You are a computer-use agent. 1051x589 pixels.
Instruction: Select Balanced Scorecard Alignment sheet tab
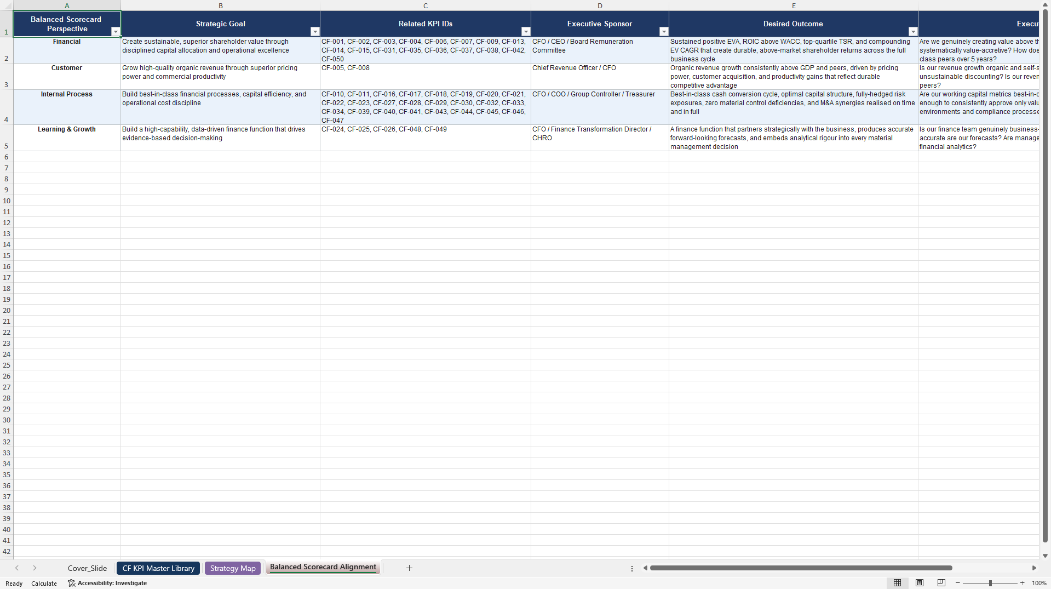tap(323, 568)
